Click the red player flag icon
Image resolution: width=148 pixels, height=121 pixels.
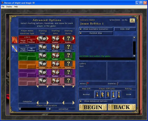pos(14,40)
